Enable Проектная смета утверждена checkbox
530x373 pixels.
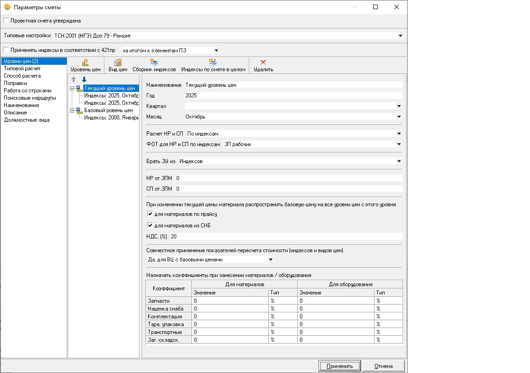pyautogui.click(x=6, y=21)
